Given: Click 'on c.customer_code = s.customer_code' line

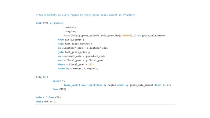Looking at the screenshot, I should (83, 48).
